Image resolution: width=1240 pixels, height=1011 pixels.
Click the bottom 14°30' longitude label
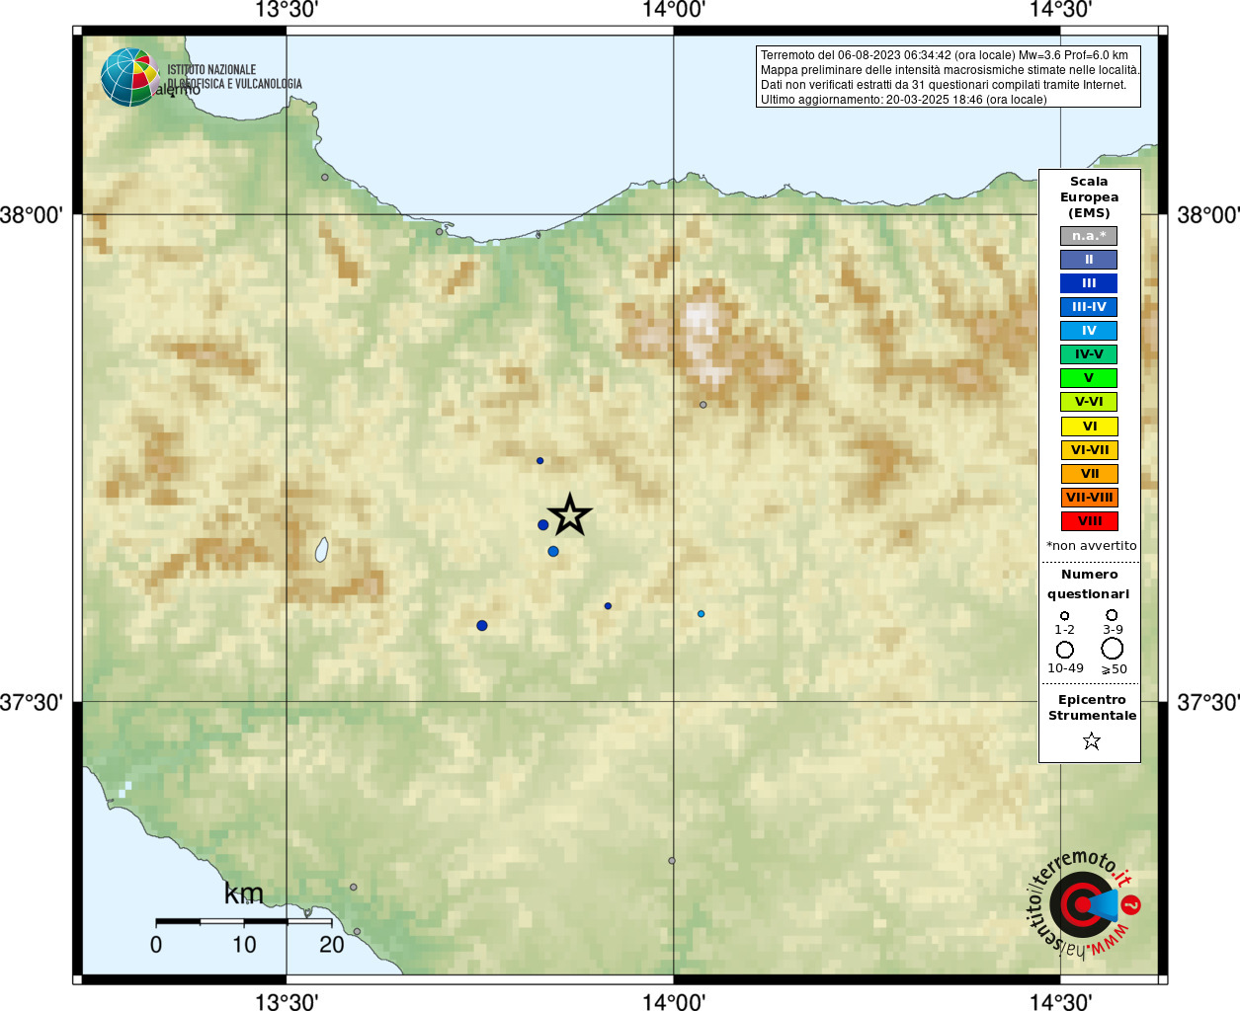(x=1060, y=1002)
